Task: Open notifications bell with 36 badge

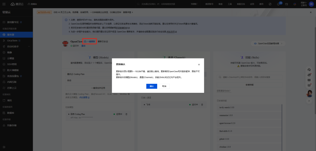Action: [279, 4]
